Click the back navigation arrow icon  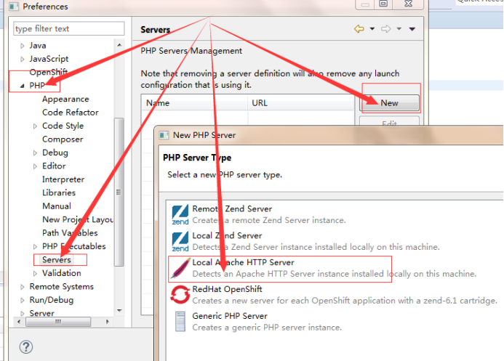tap(359, 29)
